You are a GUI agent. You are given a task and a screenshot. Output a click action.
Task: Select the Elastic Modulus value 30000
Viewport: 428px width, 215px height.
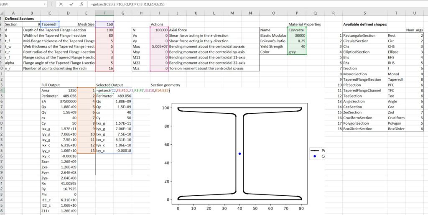click(x=297, y=36)
